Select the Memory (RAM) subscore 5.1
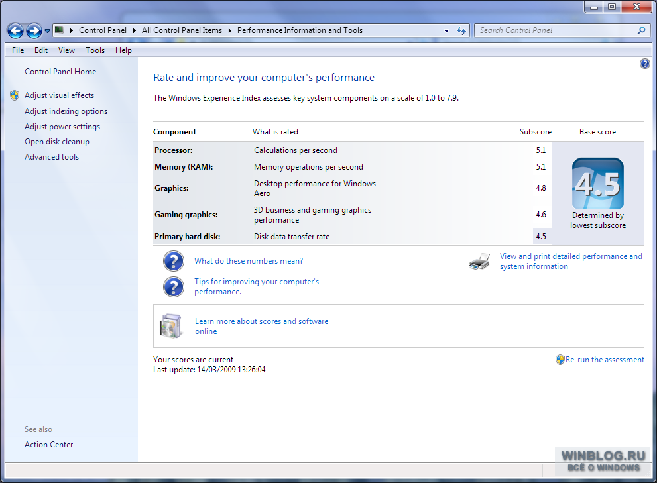Image resolution: width=657 pixels, height=483 pixels. (x=541, y=167)
